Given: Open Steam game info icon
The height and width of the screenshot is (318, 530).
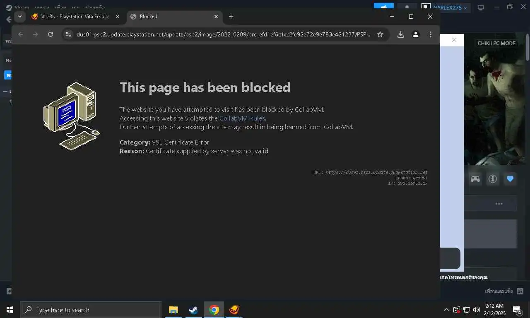Looking at the screenshot, I should 493,179.
